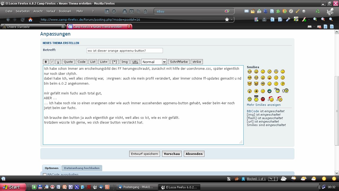Image resolution: width=339 pixels, height=191 pixels.
Task: Apply italic with the i button
Action: pos(52,62)
